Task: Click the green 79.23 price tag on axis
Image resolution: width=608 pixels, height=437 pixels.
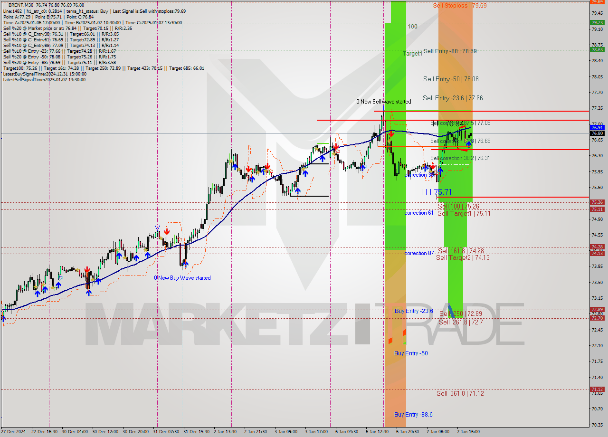Action: click(597, 22)
